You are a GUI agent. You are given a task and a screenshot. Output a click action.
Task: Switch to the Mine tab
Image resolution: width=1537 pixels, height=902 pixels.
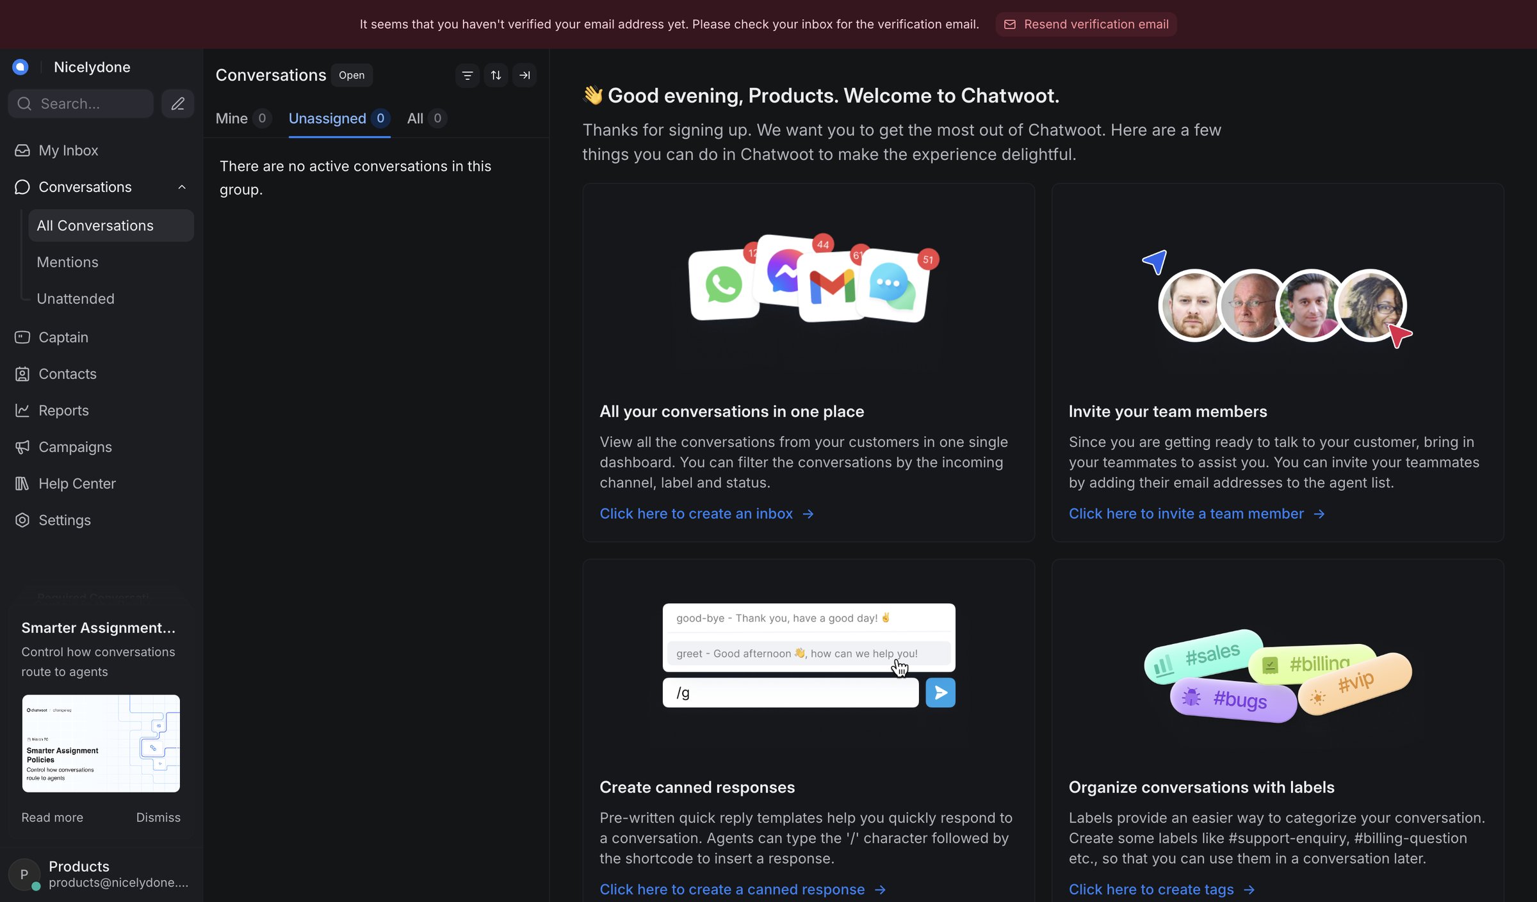pos(243,118)
